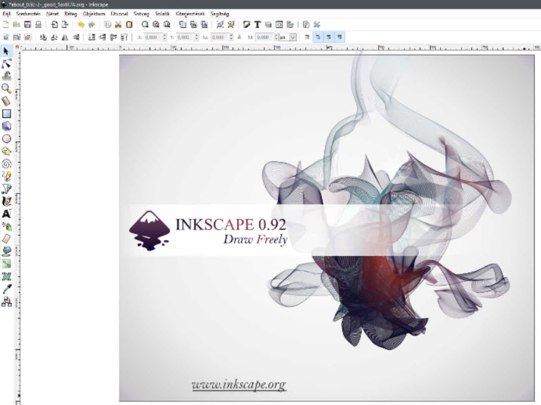Select the Star polygon tool
The width and height of the screenshot is (541, 405).
click(x=6, y=151)
